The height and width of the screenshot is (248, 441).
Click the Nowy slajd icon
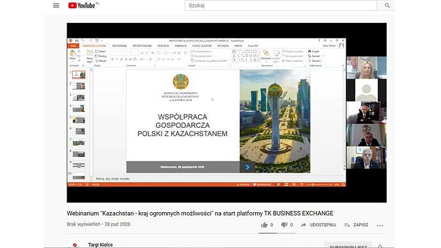[89, 53]
